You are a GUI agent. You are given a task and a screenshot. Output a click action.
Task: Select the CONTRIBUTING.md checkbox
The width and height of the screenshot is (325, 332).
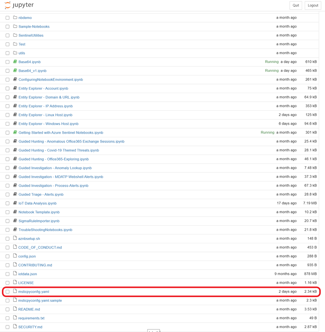[8, 265]
